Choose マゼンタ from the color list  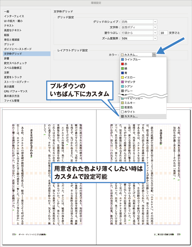point(143,82)
